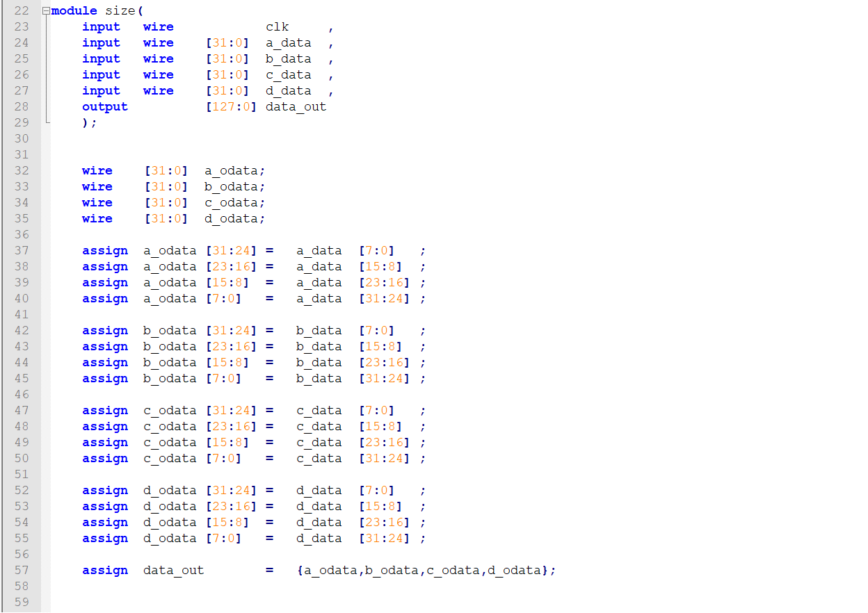This screenshot has width=868, height=613.
Task: Click line number 37 in the gutter
Action: tap(22, 251)
